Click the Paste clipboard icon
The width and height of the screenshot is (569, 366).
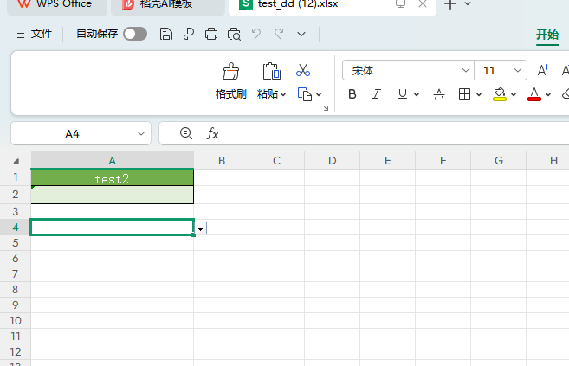[271, 72]
